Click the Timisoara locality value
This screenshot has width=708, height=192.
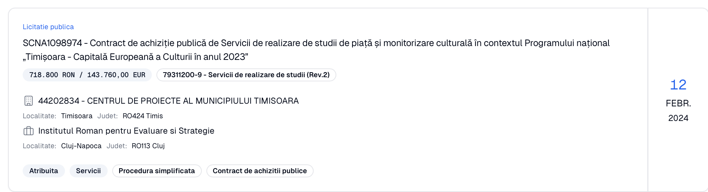[x=76, y=116]
